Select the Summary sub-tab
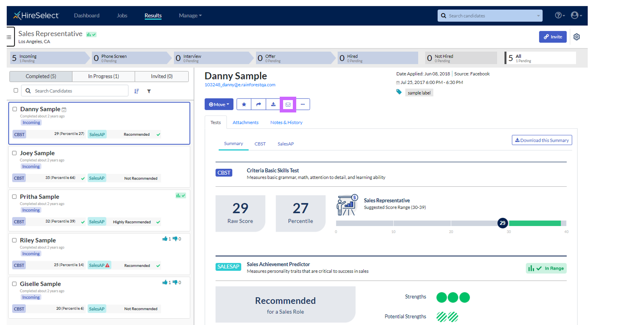 point(234,144)
